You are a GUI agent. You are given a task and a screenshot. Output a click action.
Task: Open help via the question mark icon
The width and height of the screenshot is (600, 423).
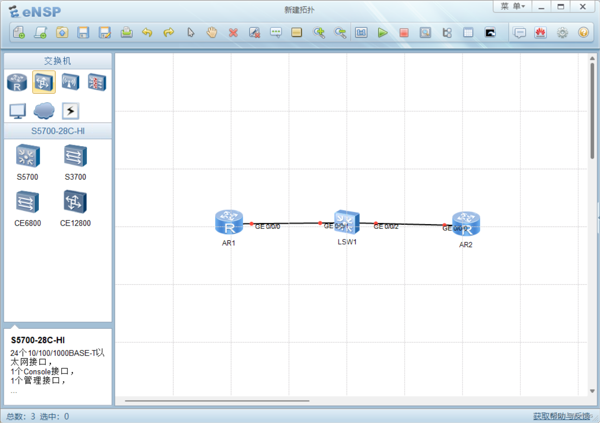(x=583, y=32)
